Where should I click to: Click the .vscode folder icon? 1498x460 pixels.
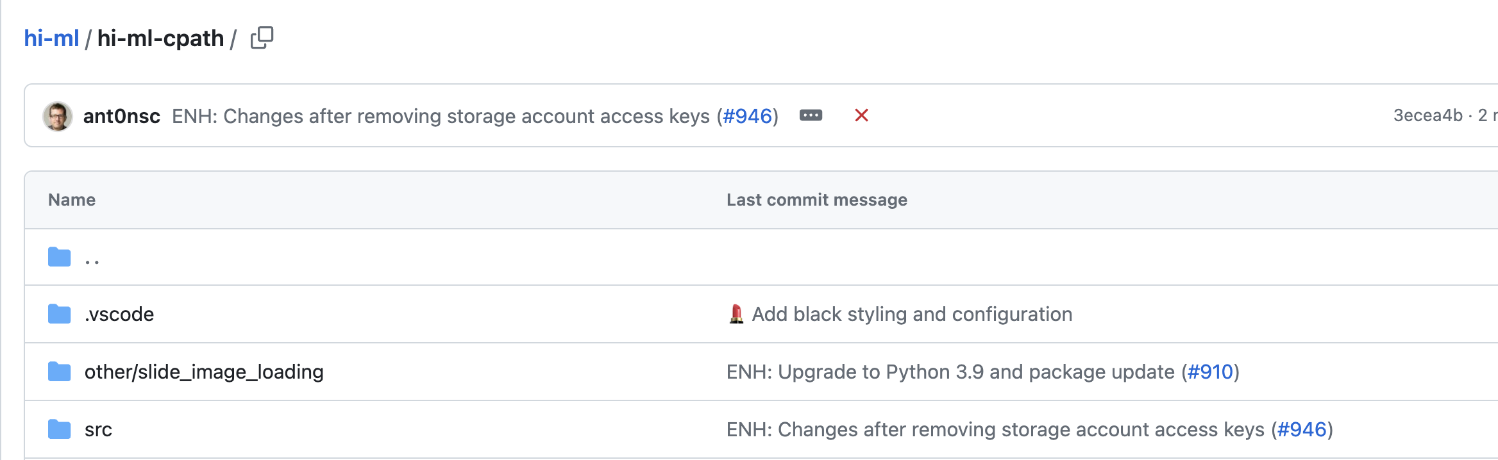click(x=60, y=314)
